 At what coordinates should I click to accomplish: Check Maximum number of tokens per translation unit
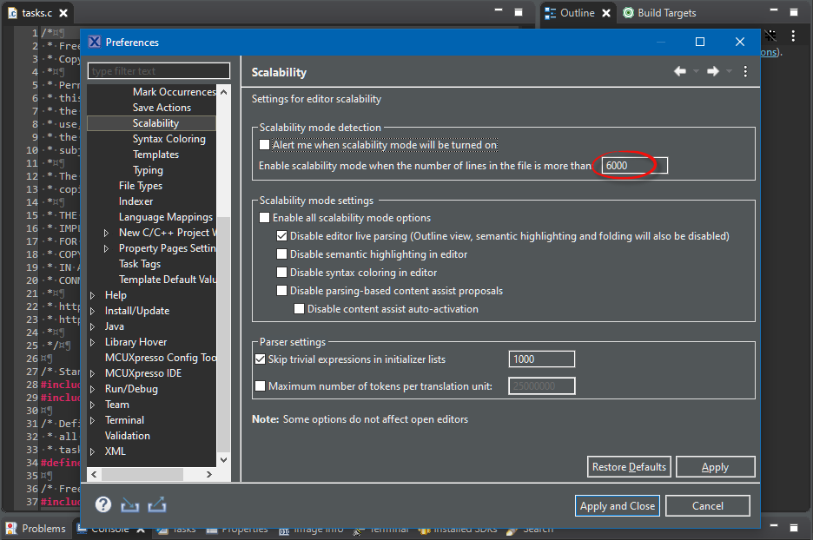click(x=261, y=386)
